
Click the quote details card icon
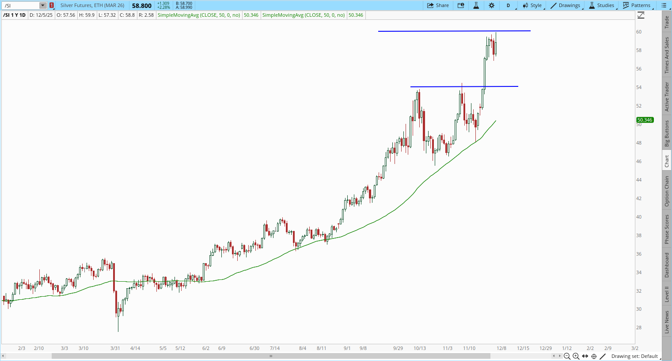461,5
